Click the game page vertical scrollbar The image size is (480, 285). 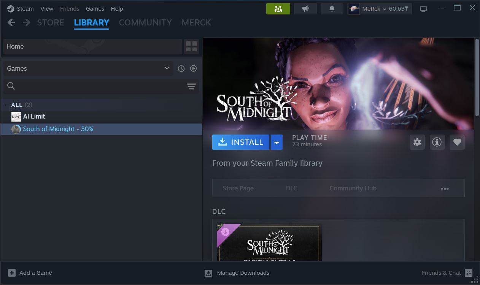(477, 78)
